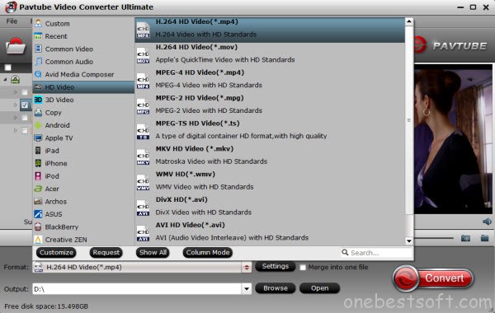Enable Merge into one file checkbox

coord(303,268)
